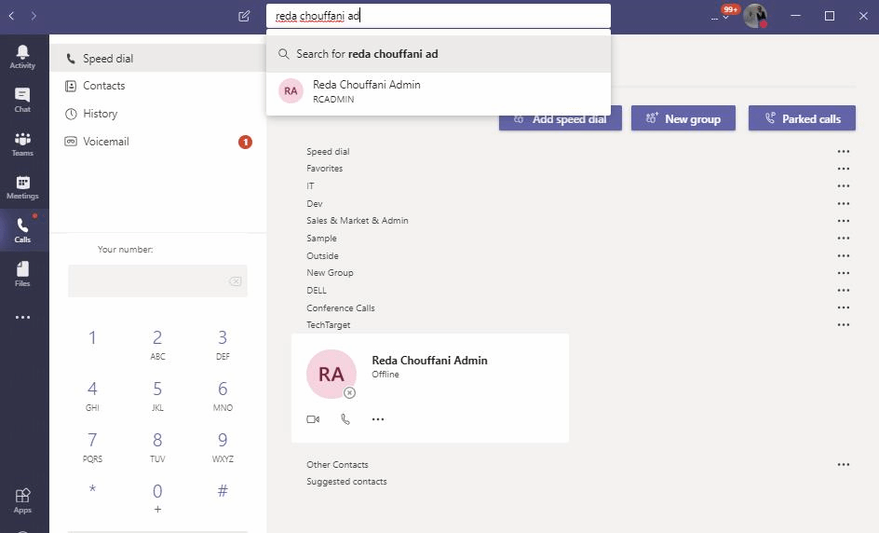Select Contacts tab in Calls panel
Screen dimensions: 879x533
tap(103, 86)
